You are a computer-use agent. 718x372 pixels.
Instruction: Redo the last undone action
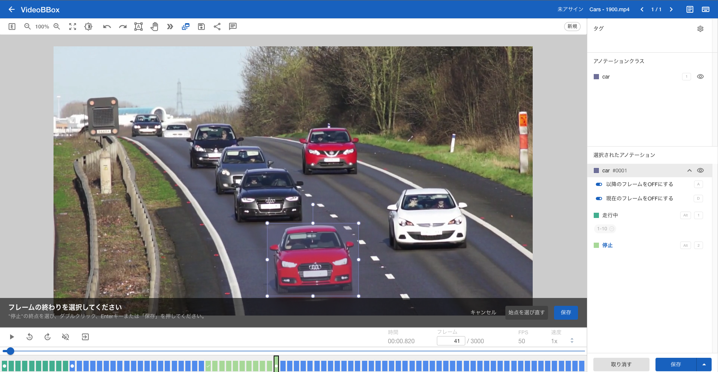click(123, 27)
